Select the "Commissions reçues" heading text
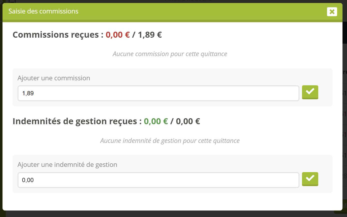 [55, 35]
